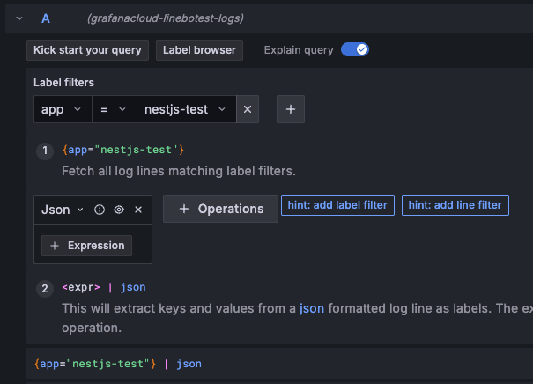Viewport: 533px width, 384px height.
Task: Apply hint: add label filter
Action: tap(337, 205)
